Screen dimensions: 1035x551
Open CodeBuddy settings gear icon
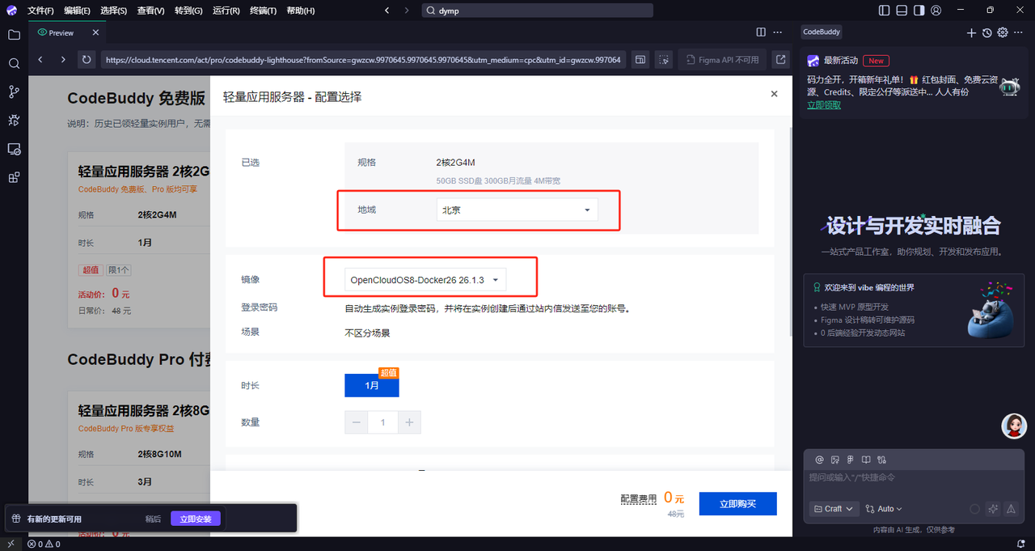pos(1003,32)
